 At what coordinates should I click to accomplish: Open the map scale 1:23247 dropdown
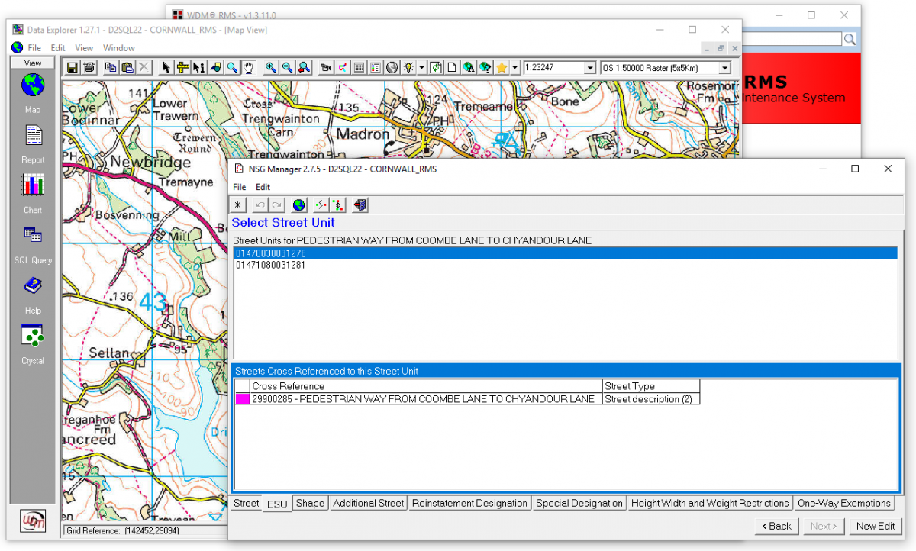[589, 68]
